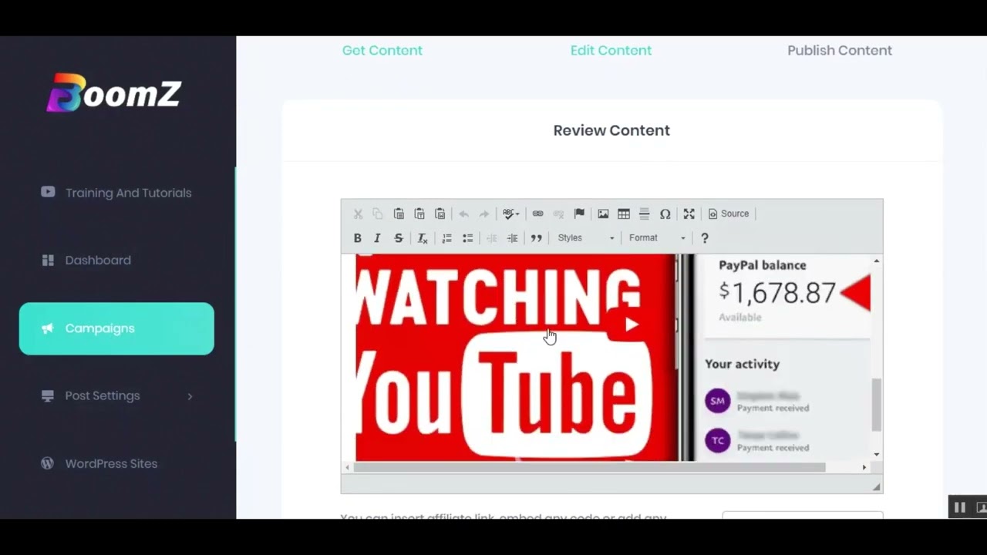The width and height of the screenshot is (987, 555).
Task: Click the Undo arrow icon
Action: pos(463,214)
